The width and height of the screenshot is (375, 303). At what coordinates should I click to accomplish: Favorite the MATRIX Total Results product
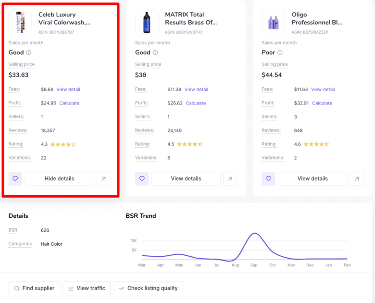point(142,179)
